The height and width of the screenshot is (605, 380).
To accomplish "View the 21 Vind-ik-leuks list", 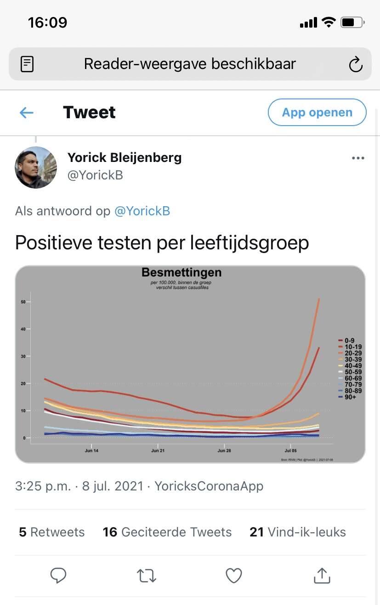I will 298,532.
